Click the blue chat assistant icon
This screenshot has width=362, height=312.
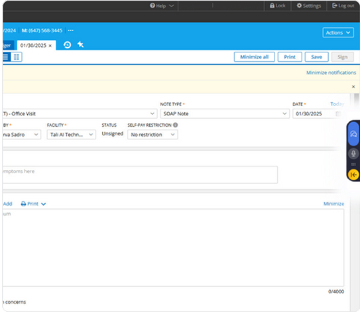[353, 134]
